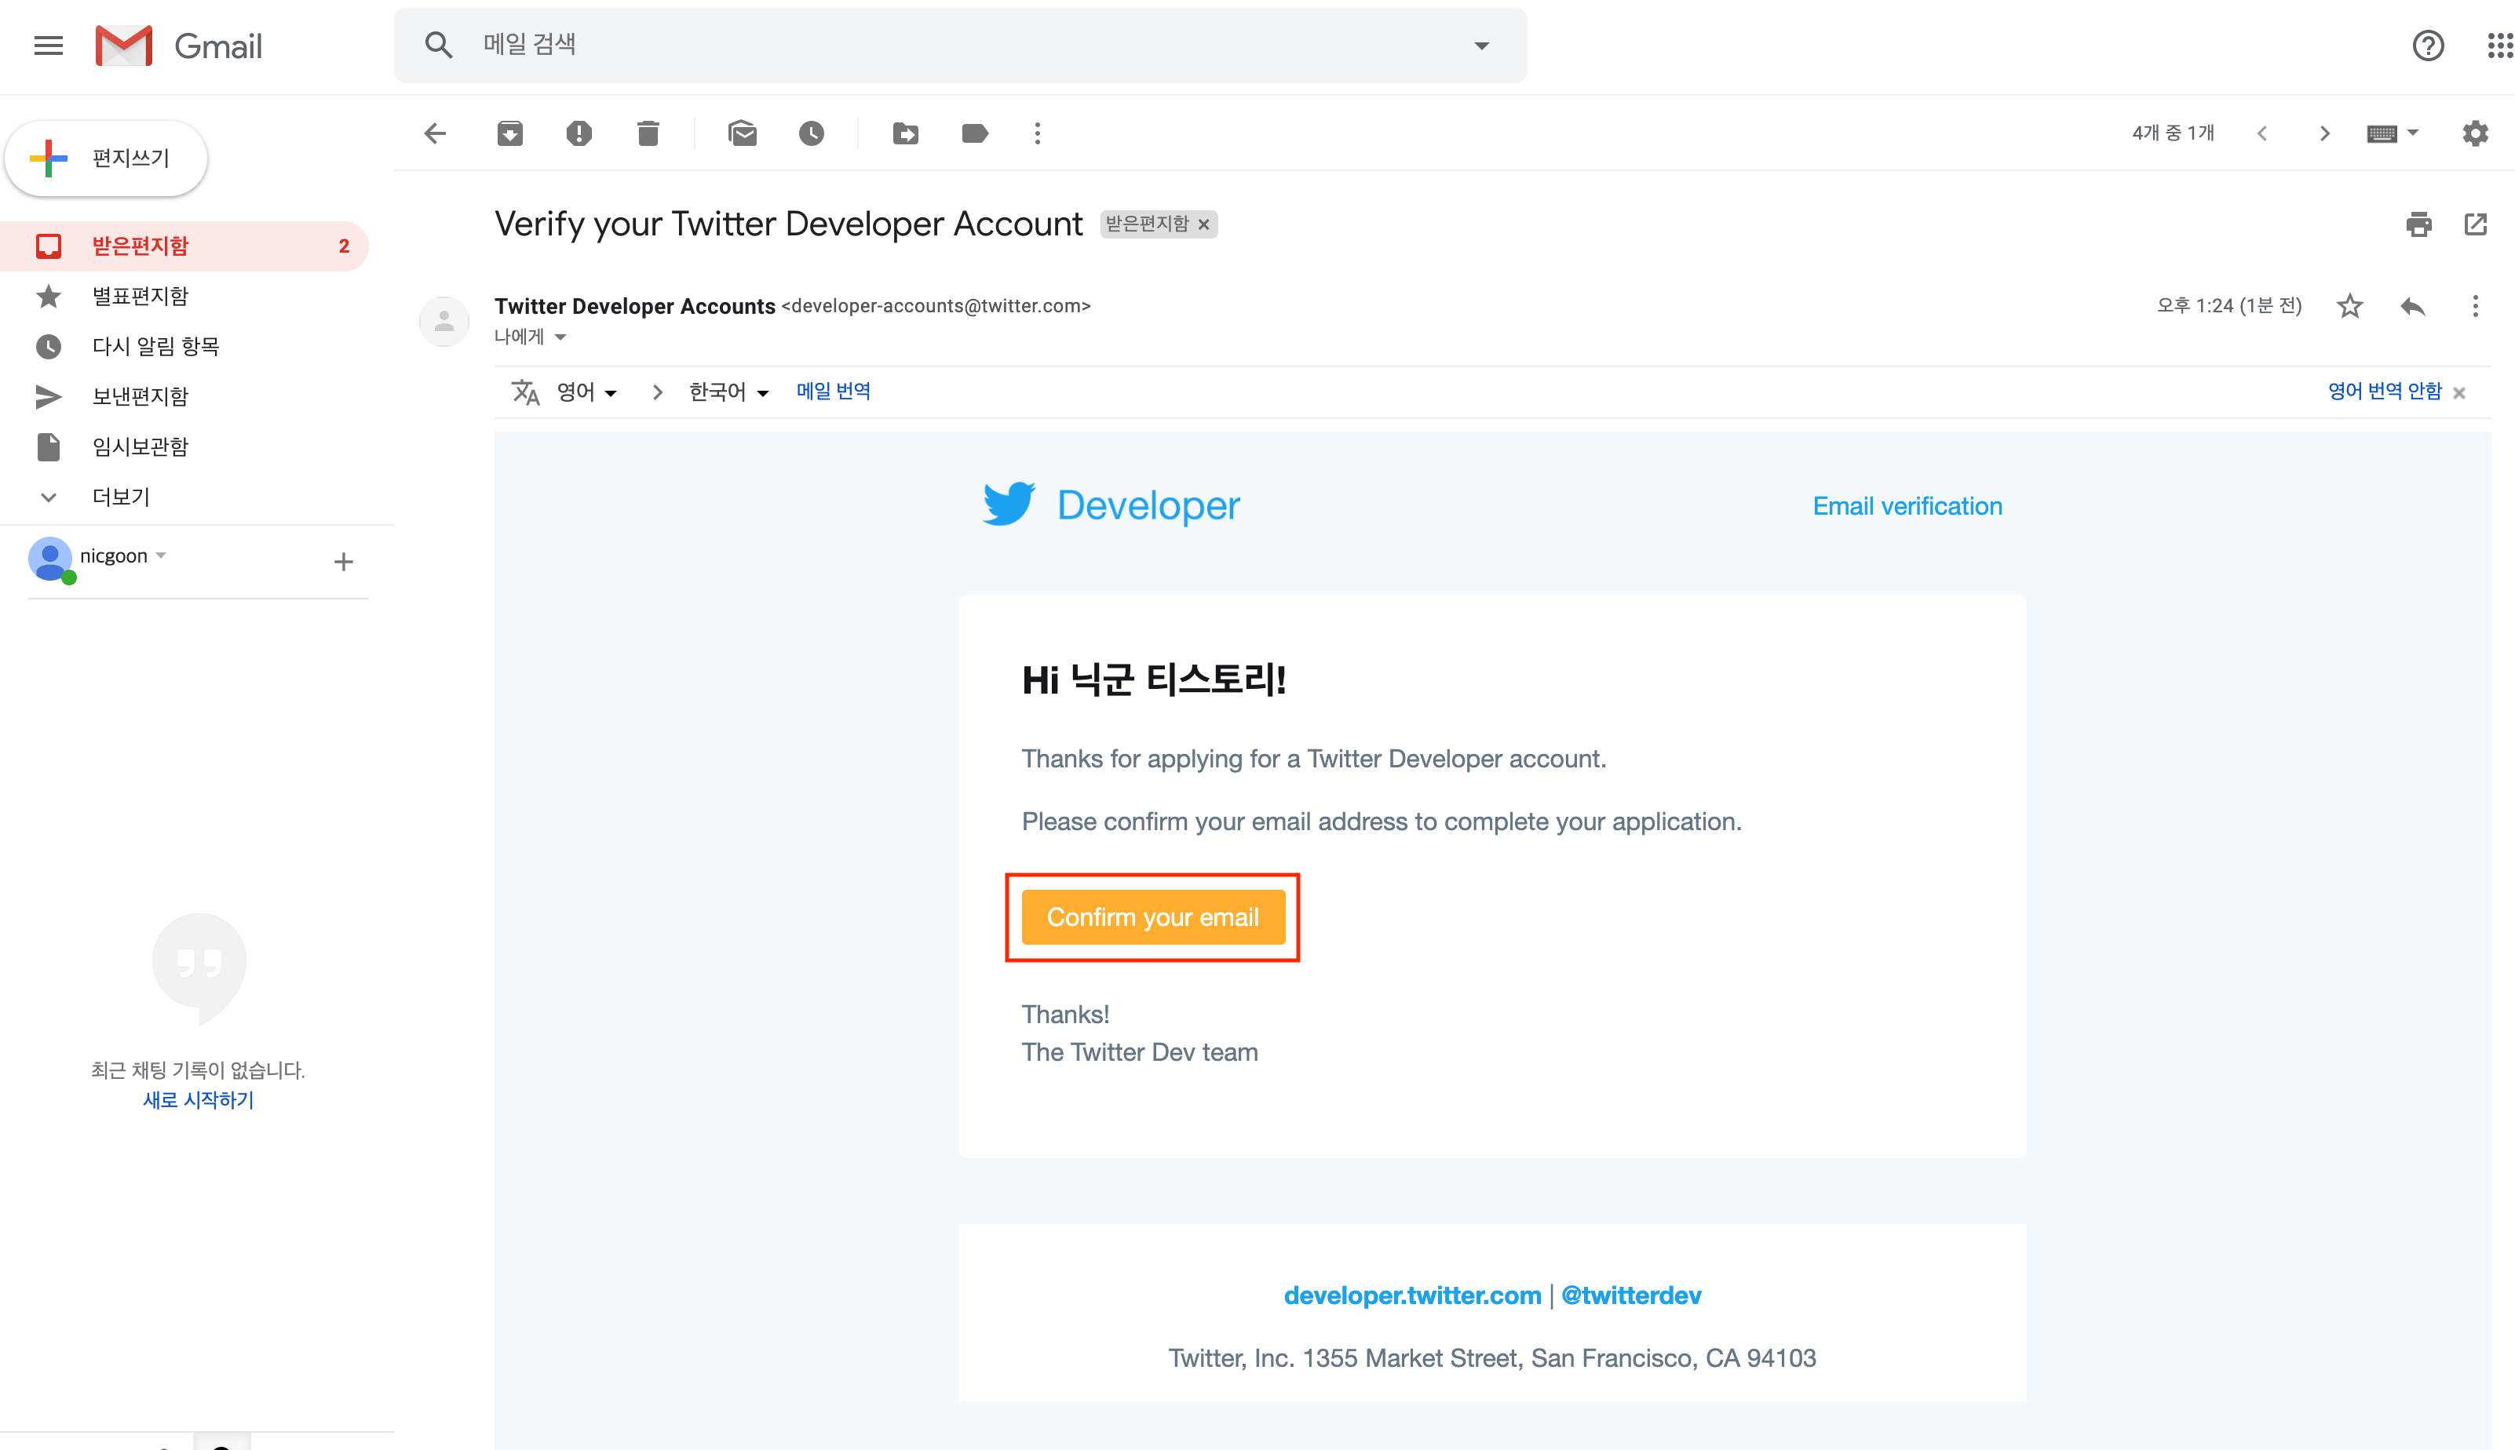Image resolution: width=2515 pixels, height=1450 pixels.
Task: Star the Twitter Developer email
Action: (x=2349, y=306)
